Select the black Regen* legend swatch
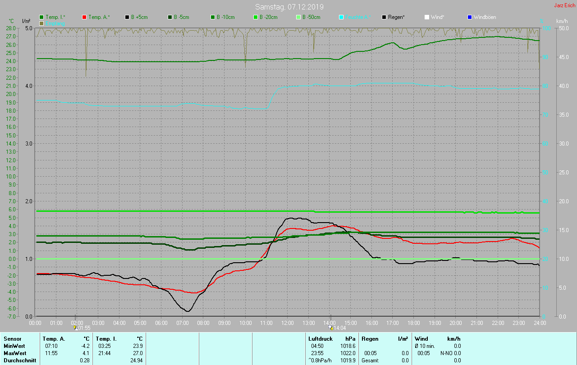 384,17
